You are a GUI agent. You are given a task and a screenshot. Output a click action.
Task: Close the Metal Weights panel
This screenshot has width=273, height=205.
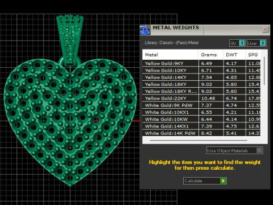point(265,30)
